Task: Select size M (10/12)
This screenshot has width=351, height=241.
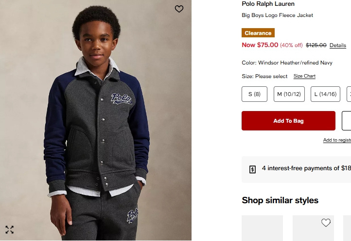Action: (289, 94)
